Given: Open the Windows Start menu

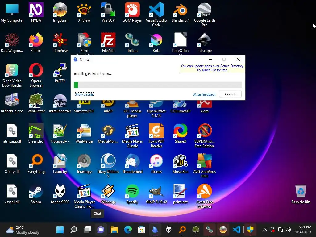Looking at the screenshot, I should pos(60,230).
